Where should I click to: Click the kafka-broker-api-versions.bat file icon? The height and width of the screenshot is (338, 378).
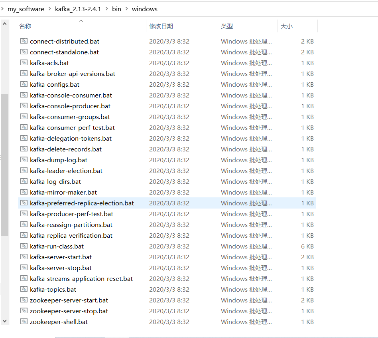pos(24,73)
